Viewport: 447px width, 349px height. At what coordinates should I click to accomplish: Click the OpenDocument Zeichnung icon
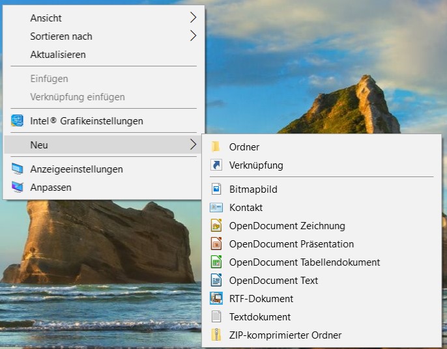[216, 226]
